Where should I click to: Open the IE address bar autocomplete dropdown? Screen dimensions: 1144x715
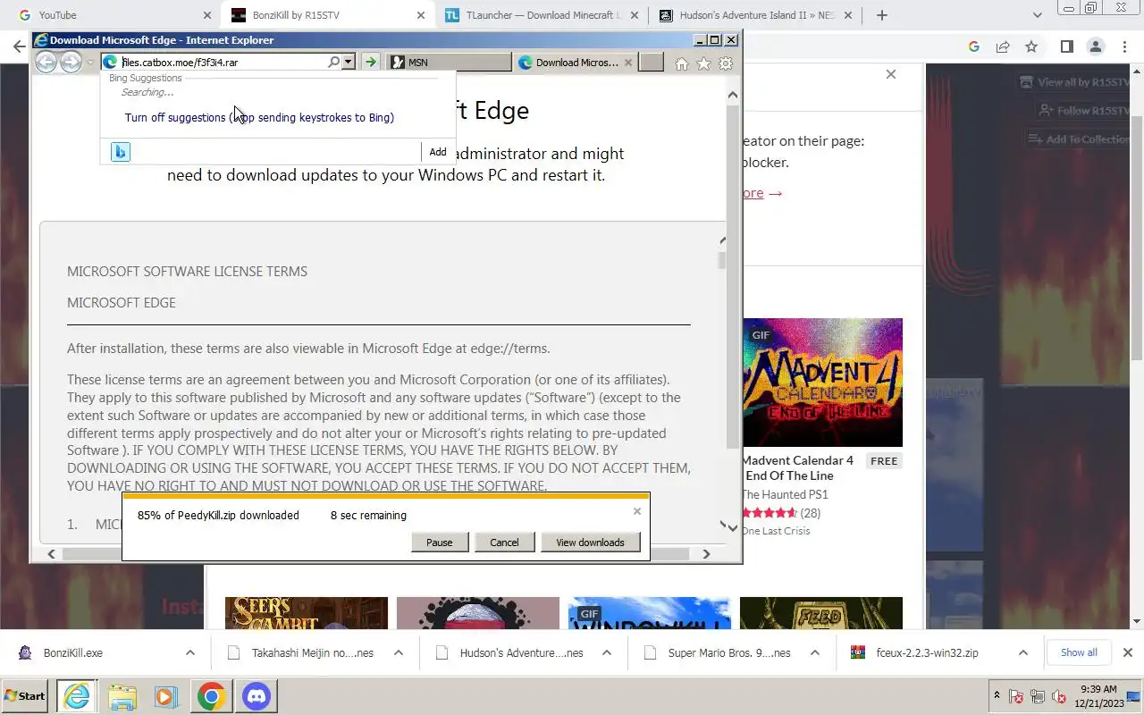[x=349, y=62]
